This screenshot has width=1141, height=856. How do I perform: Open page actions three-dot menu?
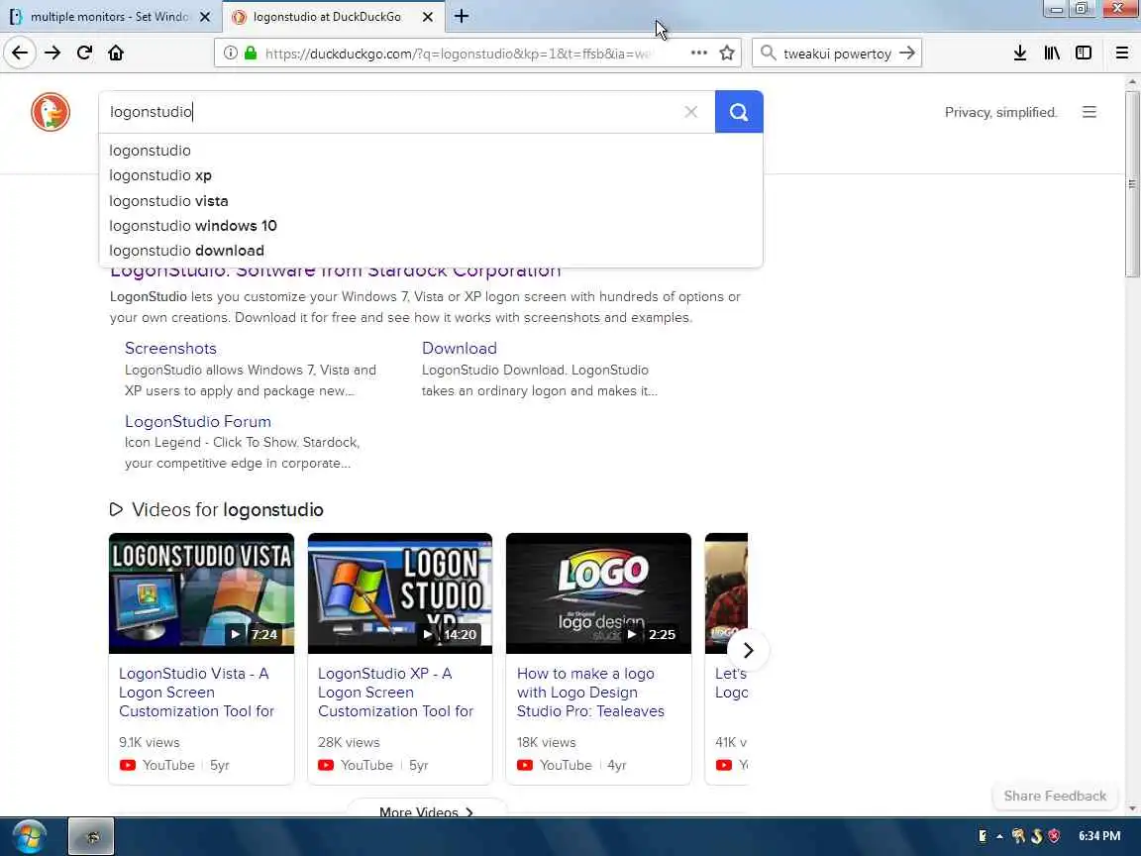tap(698, 53)
